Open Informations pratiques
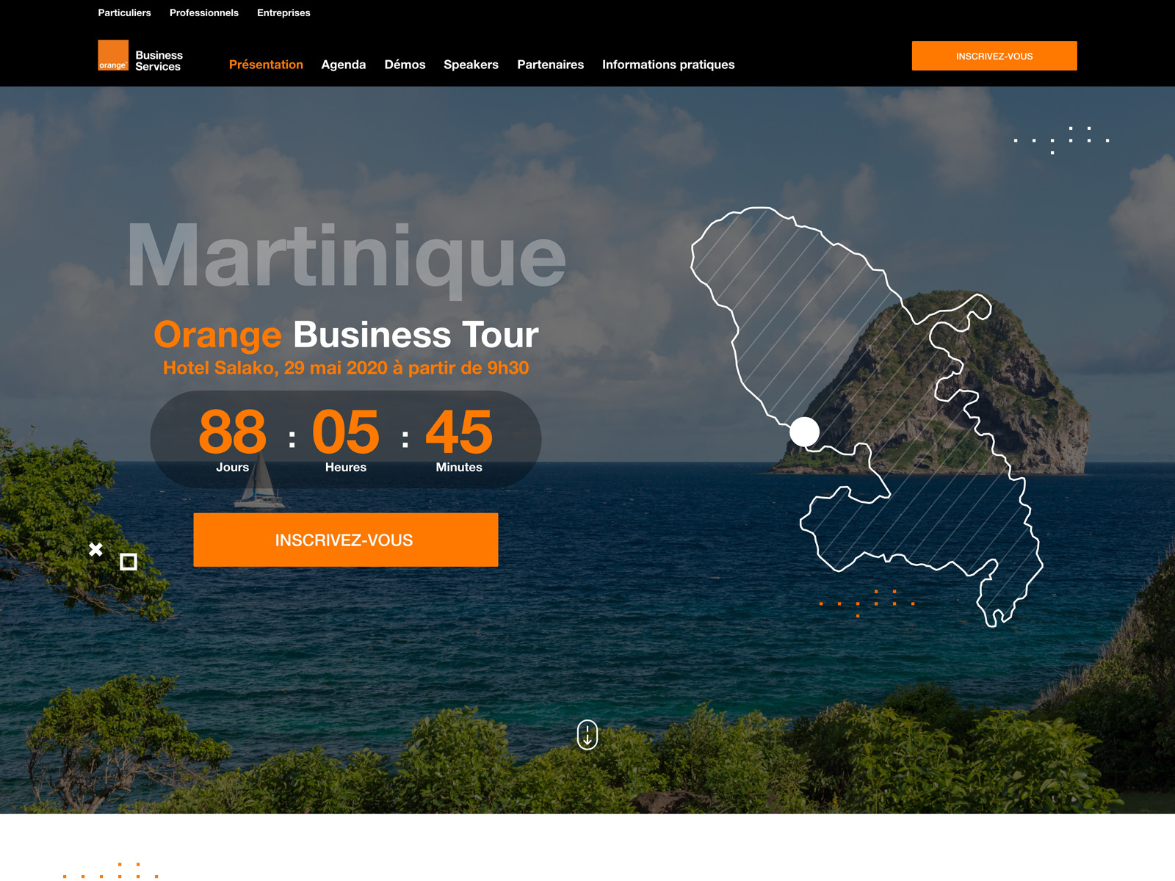 coord(668,65)
